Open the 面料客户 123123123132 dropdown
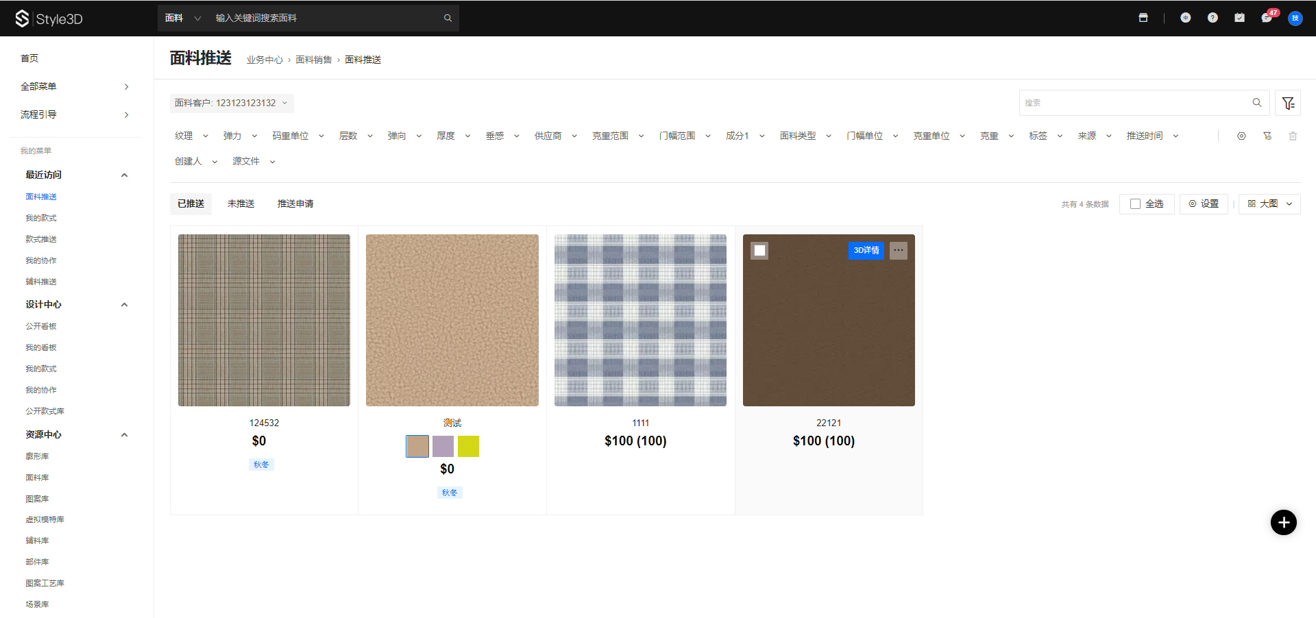Image resolution: width=1316 pixels, height=618 pixels. point(232,103)
